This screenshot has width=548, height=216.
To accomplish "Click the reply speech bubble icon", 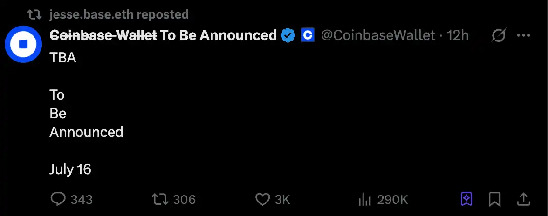I will [x=58, y=199].
